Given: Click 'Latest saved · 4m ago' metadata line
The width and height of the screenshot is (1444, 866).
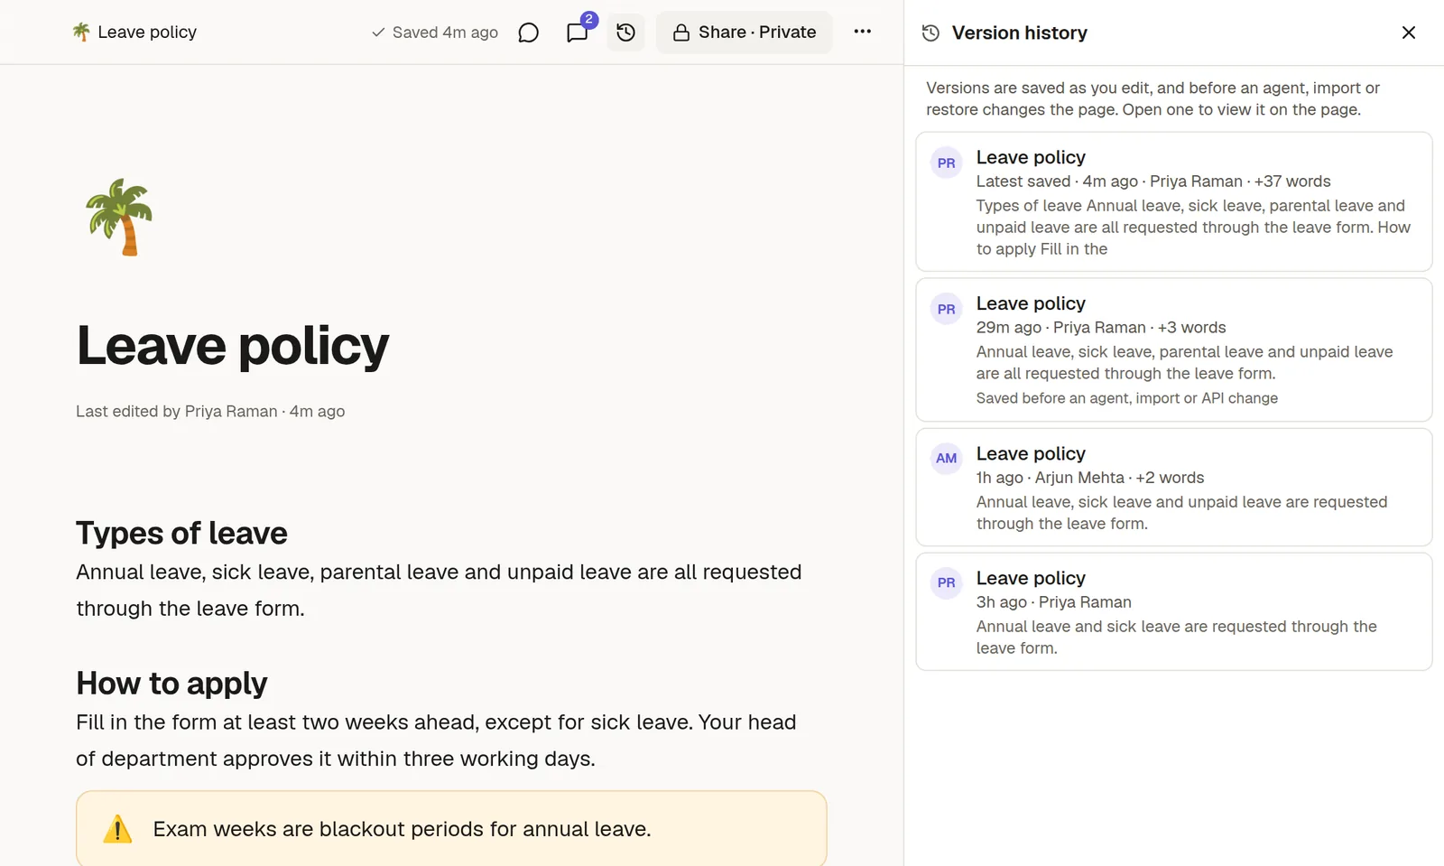Looking at the screenshot, I should [x=1152, y=182].
